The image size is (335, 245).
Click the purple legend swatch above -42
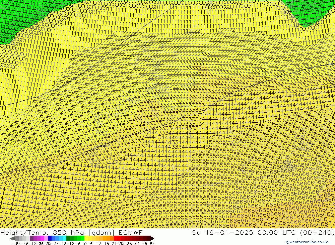31,239
